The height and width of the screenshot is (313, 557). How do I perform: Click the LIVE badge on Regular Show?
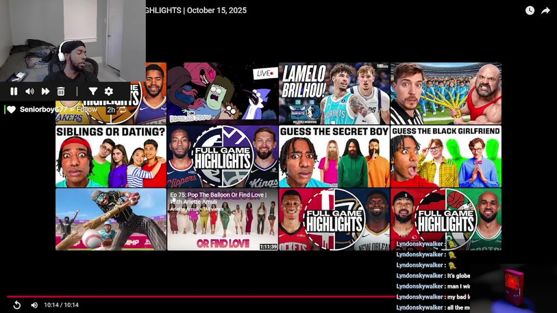tap(265, 73)
